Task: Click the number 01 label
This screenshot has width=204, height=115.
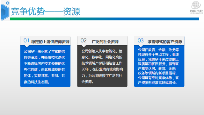Action: tap(26, 40)
